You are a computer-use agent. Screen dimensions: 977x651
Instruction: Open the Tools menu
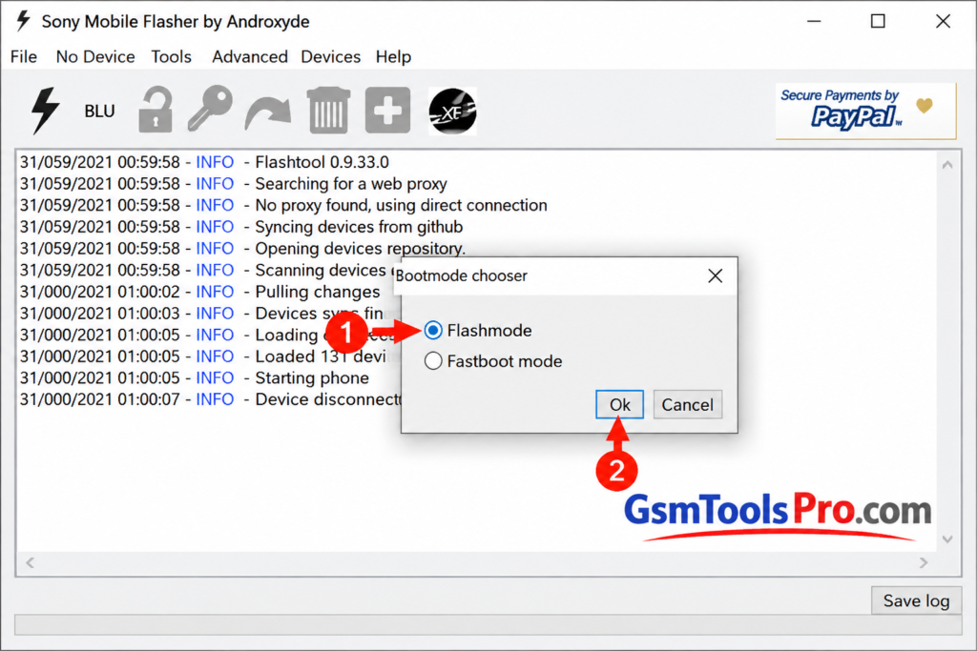172,56
